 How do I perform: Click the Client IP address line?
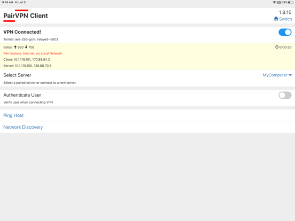27,59
